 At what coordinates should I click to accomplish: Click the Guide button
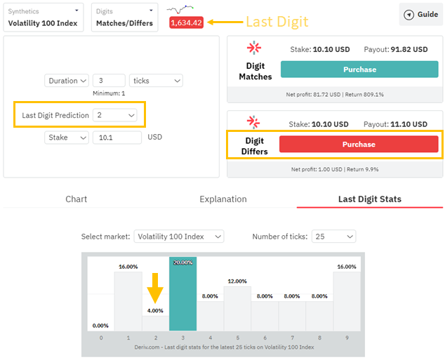pos(421,15)
